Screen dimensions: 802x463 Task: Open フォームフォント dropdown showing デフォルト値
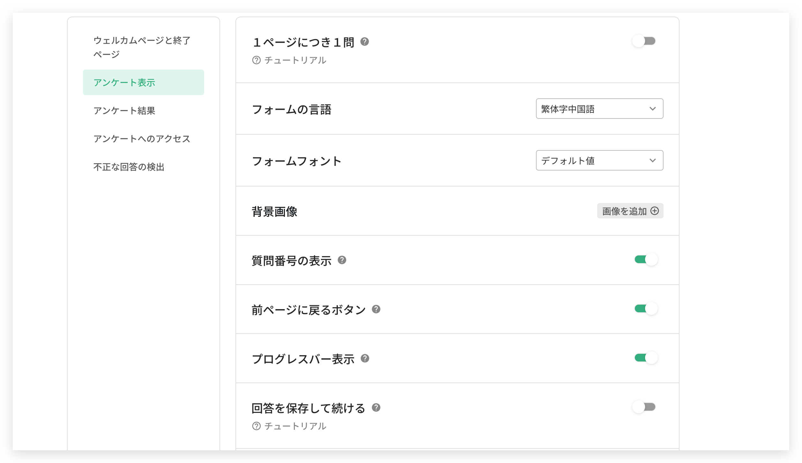pyautogui.click(x=599, y=160)
